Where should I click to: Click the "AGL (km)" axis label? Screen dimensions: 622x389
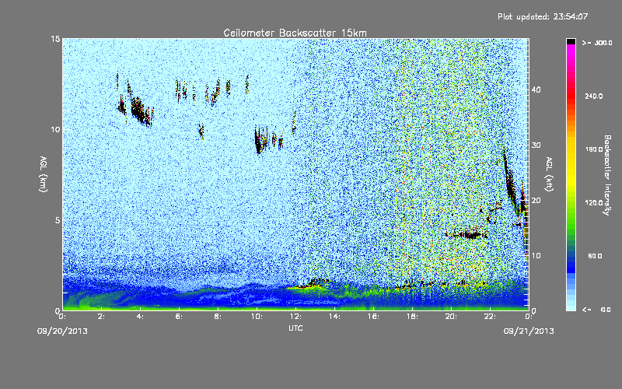(44, 174)
